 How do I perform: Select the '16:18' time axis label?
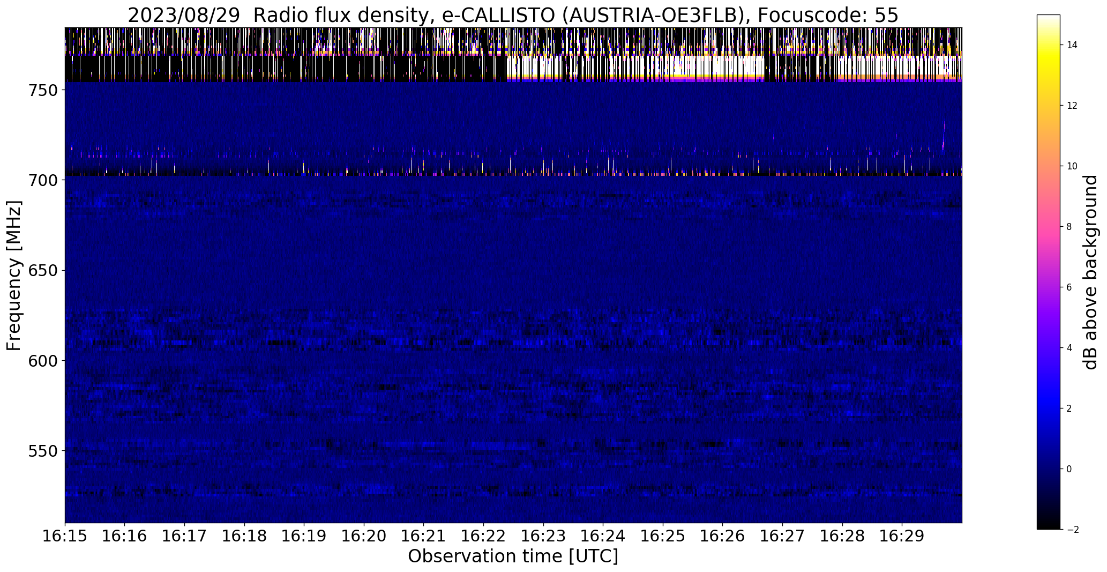pyautogui.click(x=244, y=536)
